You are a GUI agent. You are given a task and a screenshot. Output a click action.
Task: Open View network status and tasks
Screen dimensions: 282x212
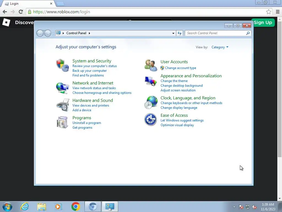94,88
